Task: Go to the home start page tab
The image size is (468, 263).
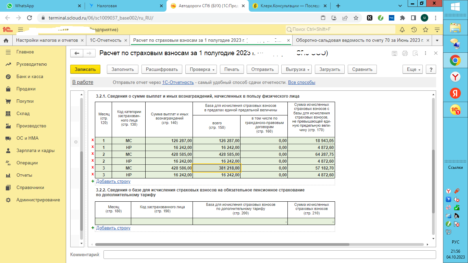Action: [6, 40]
